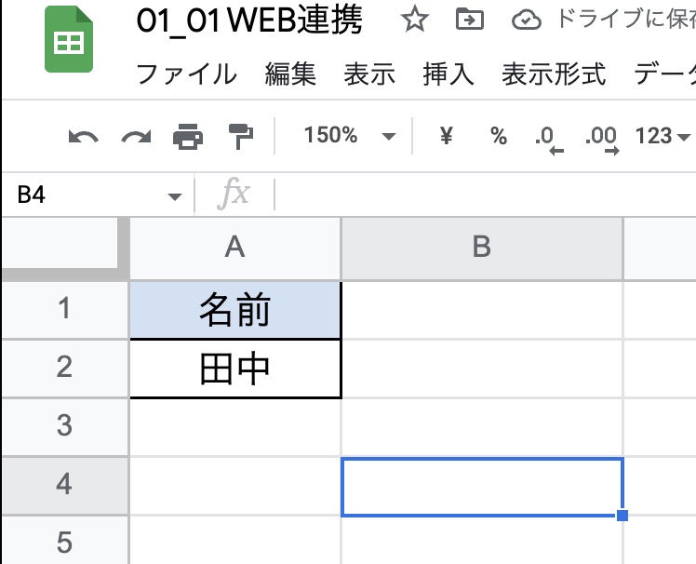Open the 150% zoom dropdown

[x=350, y=137]
